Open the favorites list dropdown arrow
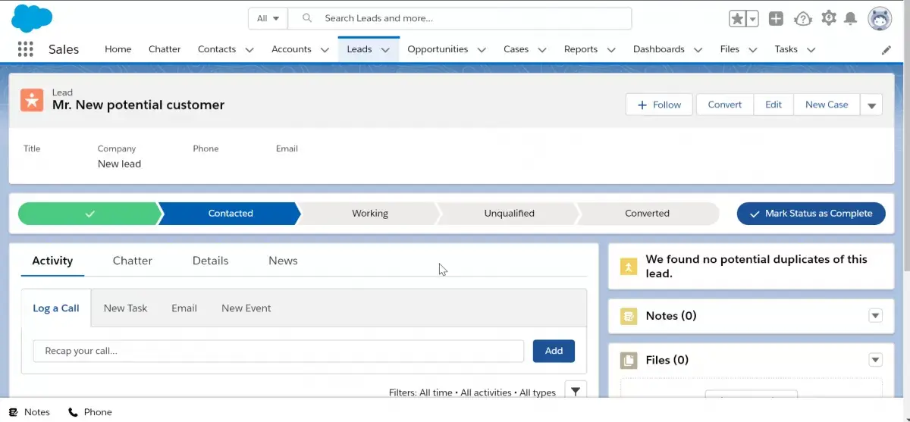The width and height of the screenshot is (910, 422). [752, 19]
